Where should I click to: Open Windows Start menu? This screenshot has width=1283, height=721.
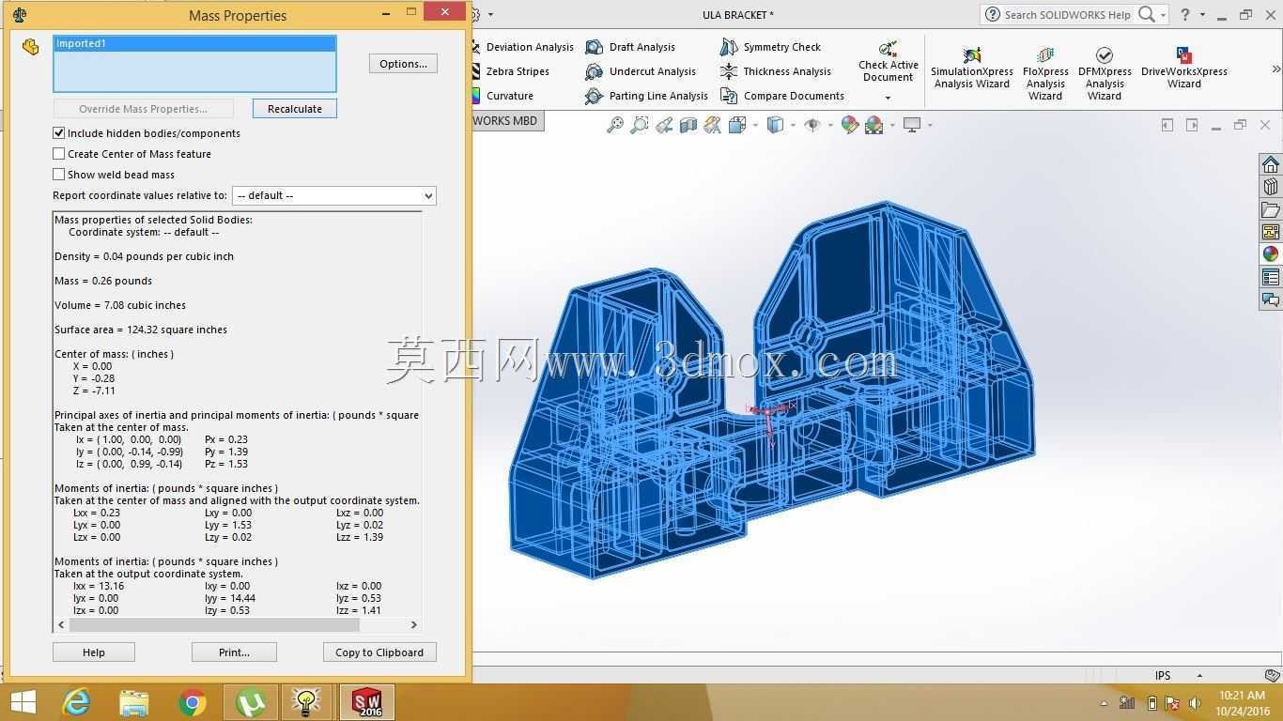[x=23, y=702]
